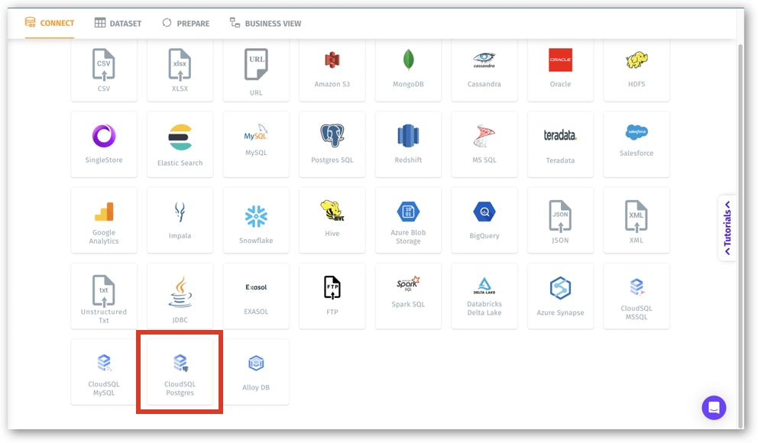Open the Teradata connector

coord(560,145)
